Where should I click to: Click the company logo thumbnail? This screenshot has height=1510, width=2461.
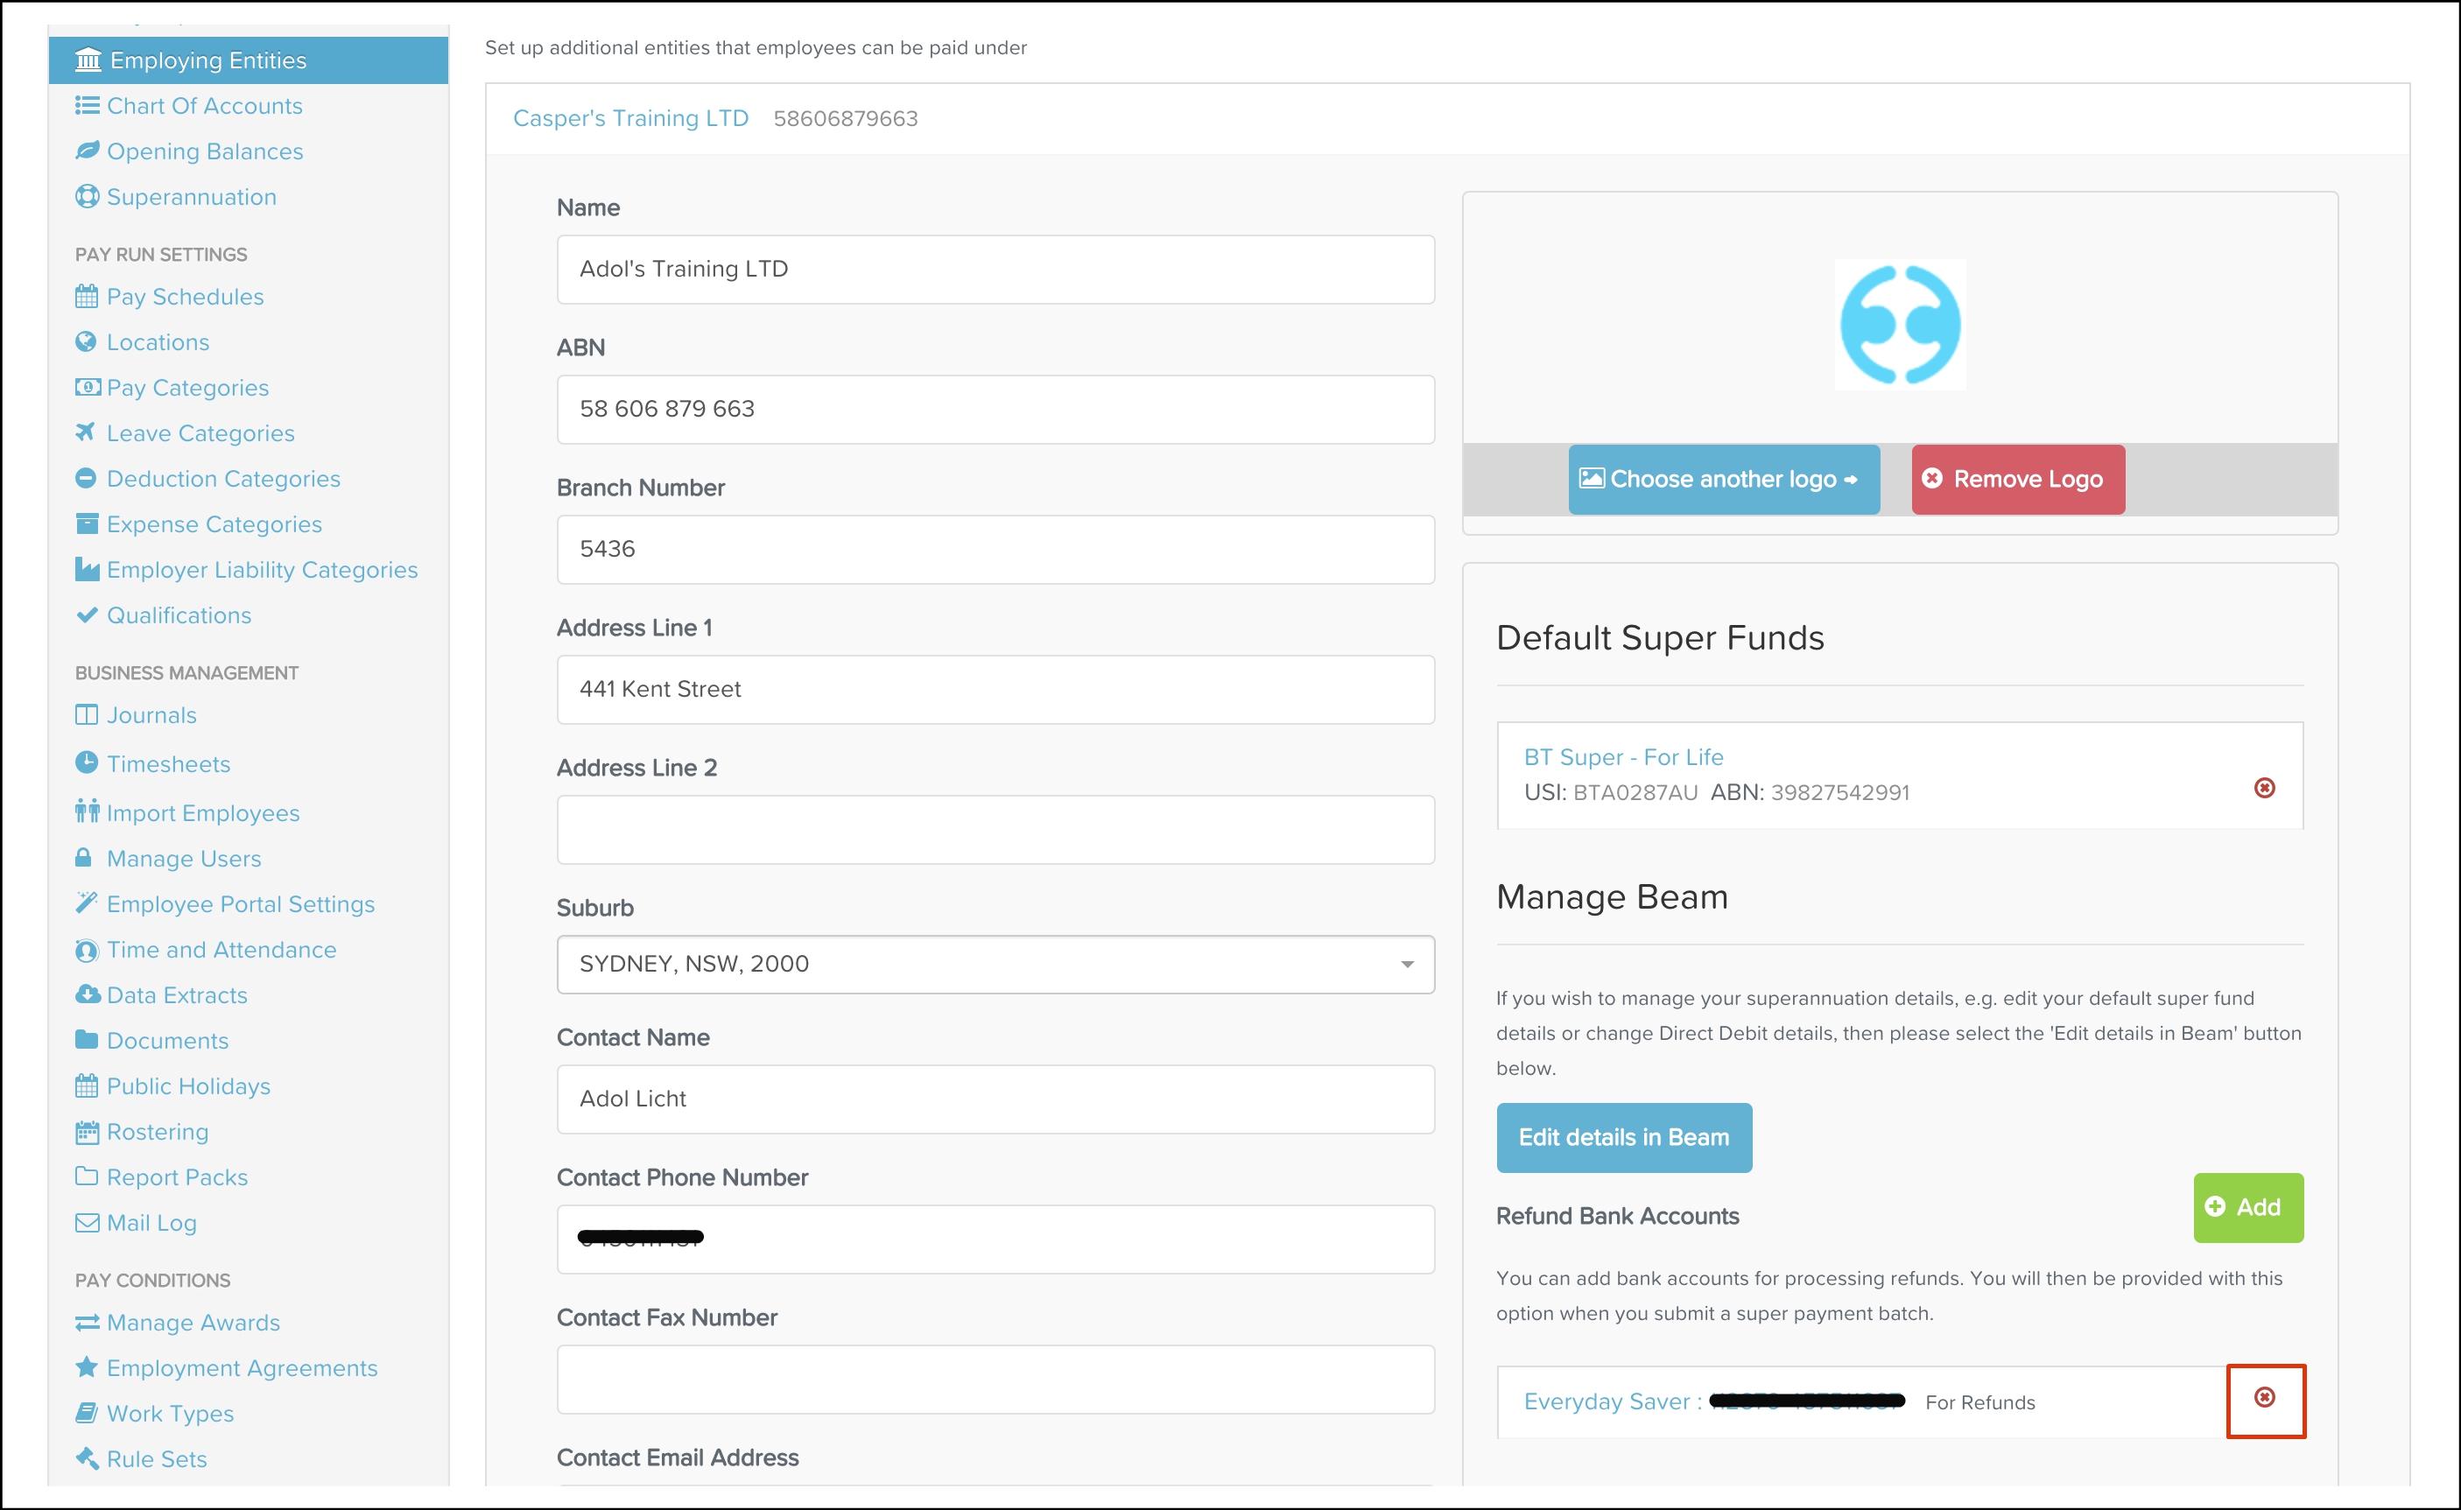1900,325
